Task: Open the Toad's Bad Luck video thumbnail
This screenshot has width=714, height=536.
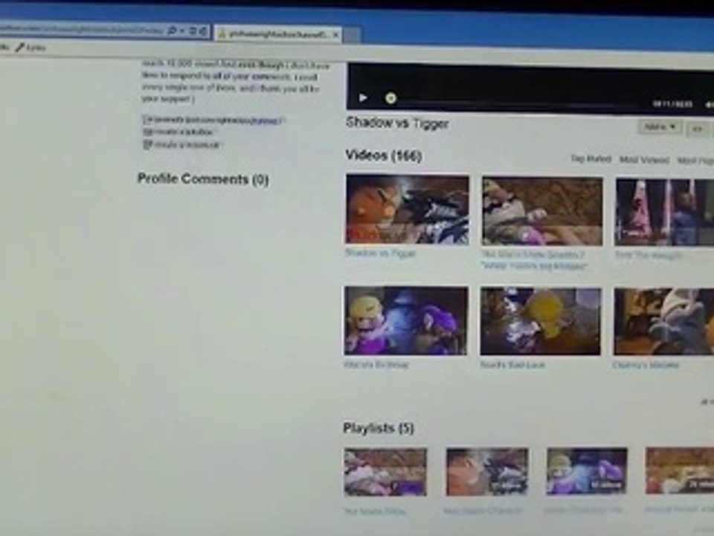Action: pos(541,322)
